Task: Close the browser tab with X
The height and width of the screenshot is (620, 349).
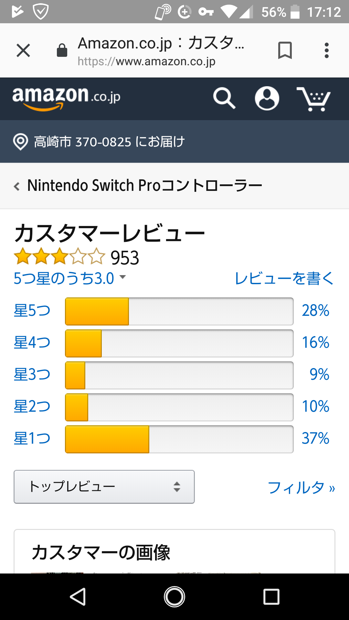Action: click(23, 51)
